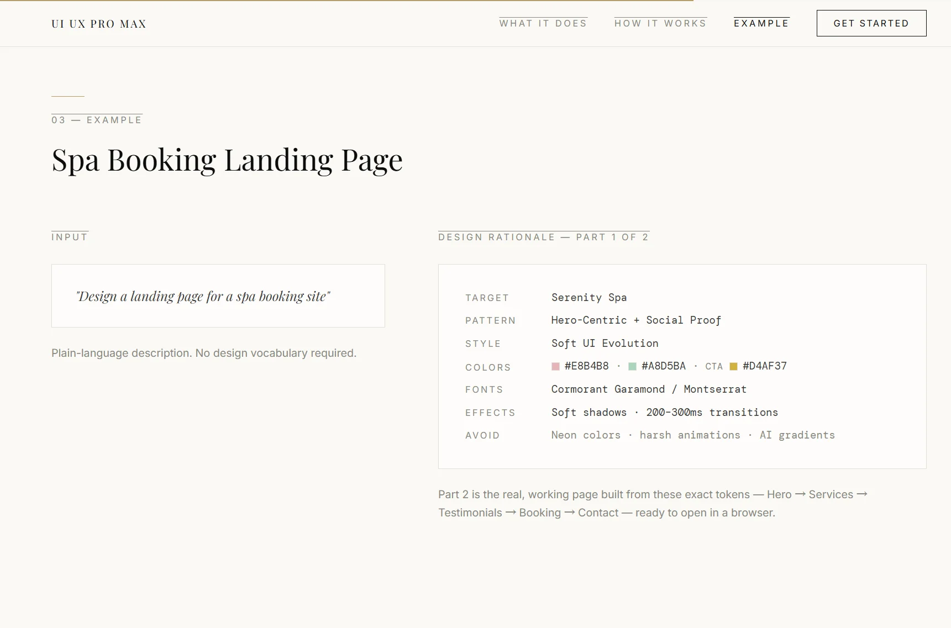Click the 03 — Example section label
Screen dimensions: 951x628
(x=97, y=120)
